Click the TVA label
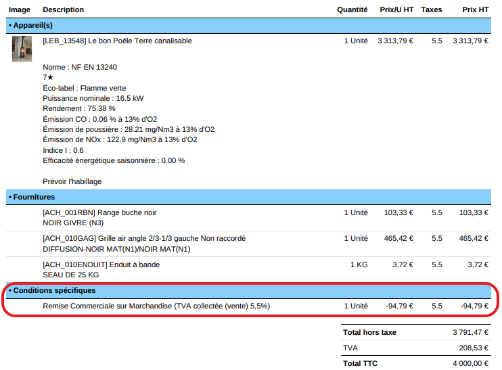The height and width of the screenshot is (370, 502). [350, 348]
